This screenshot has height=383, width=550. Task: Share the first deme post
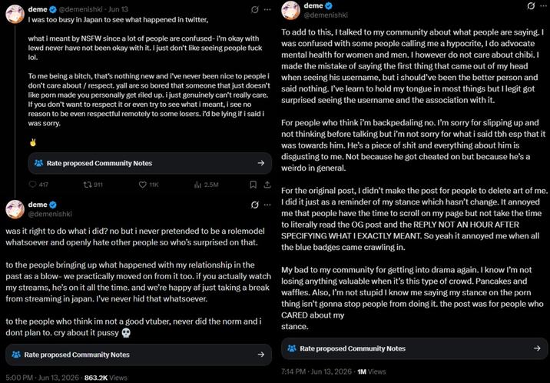click(x=267, y=185)
